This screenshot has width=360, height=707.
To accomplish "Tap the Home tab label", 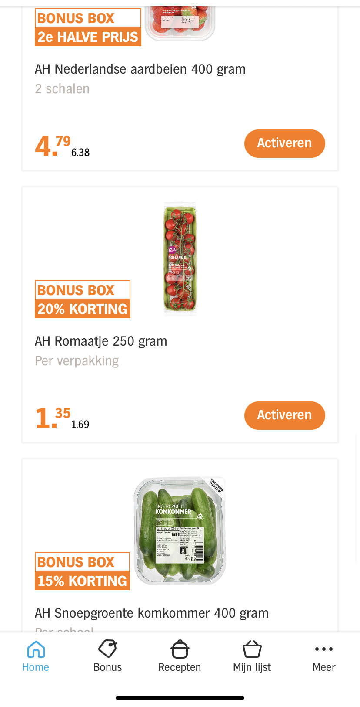I will 36,667.
